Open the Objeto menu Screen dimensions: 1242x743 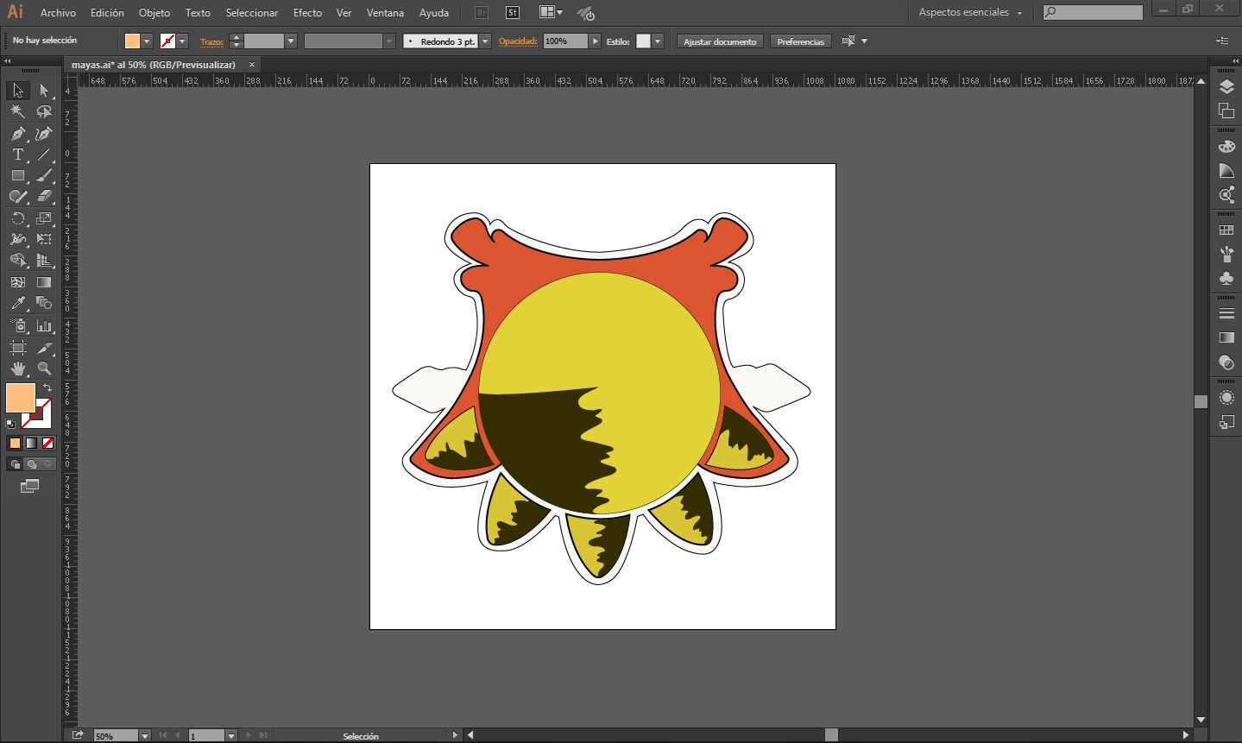point(154,13)
